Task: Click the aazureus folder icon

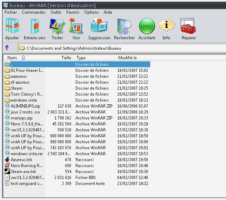Action: click(x=7, y=76)
